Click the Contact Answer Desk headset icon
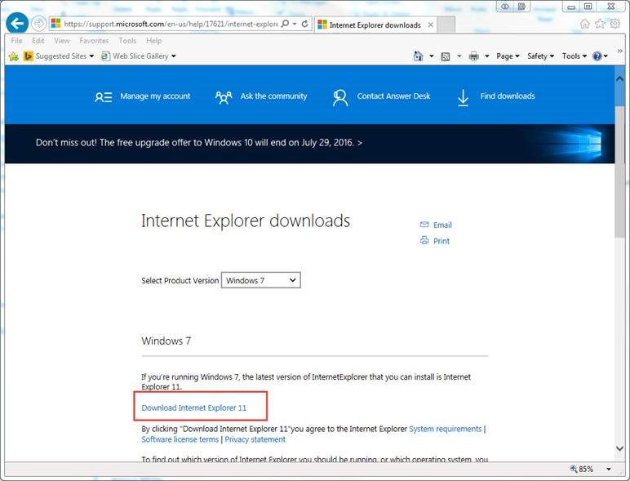 [340, 98]
